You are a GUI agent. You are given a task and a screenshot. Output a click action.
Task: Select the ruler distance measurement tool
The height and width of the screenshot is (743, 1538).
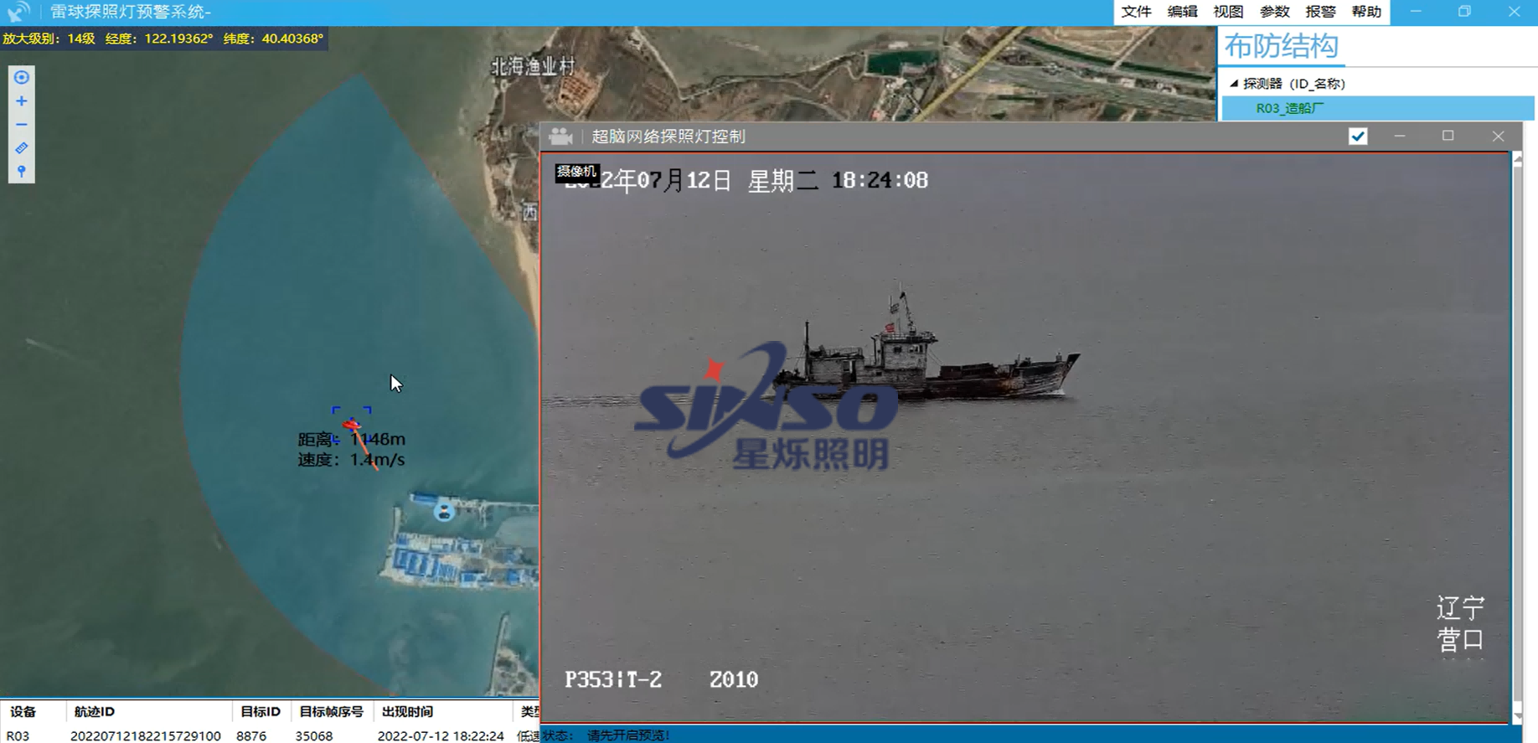tap(22, 148)
